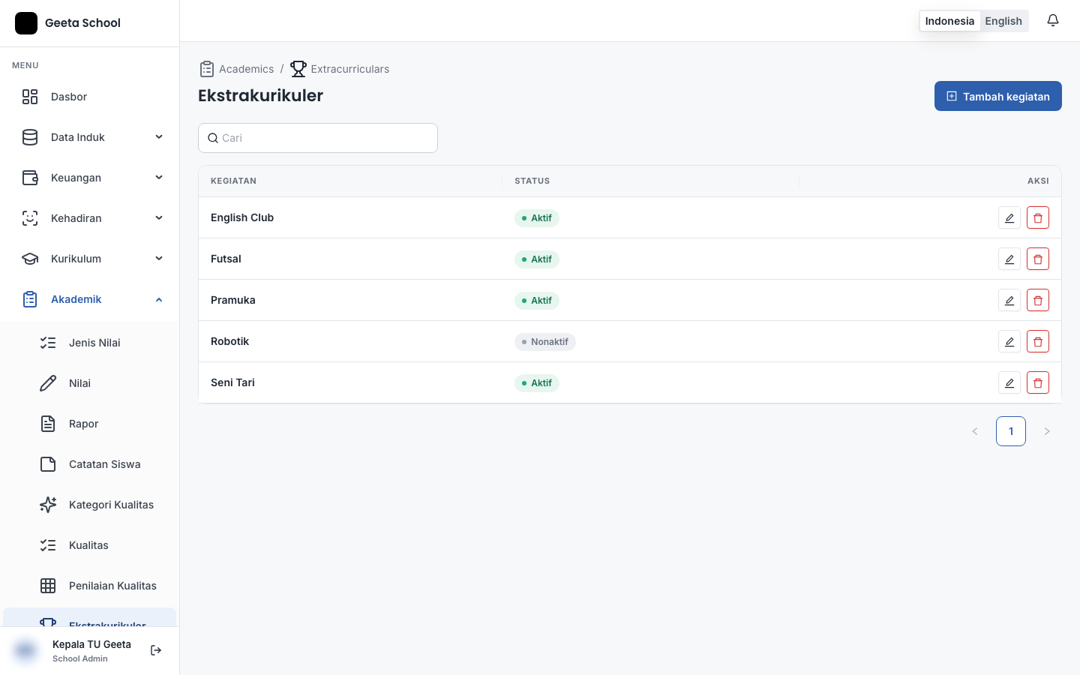Screen dimensions: 1080x675
Task: Click the Extracurriculars trophy breadcrumb icon
Action: click(298, 69)
